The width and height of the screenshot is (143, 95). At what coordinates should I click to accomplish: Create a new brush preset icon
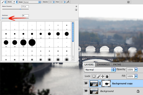pos(76,10)
